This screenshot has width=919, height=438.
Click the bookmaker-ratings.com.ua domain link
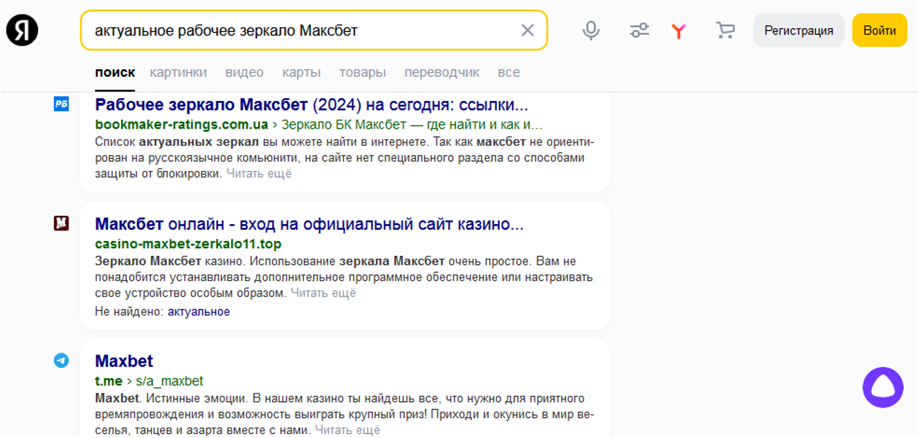point(181,125)
